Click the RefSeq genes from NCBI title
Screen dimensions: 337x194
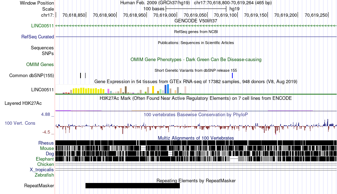pyautogui.click(x=196, y=32)
